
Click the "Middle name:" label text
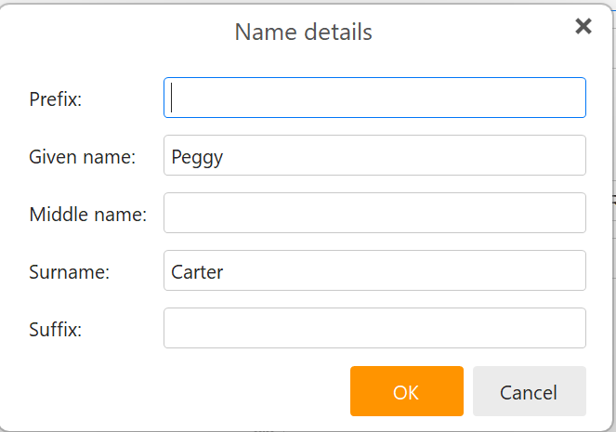[88, 215]
